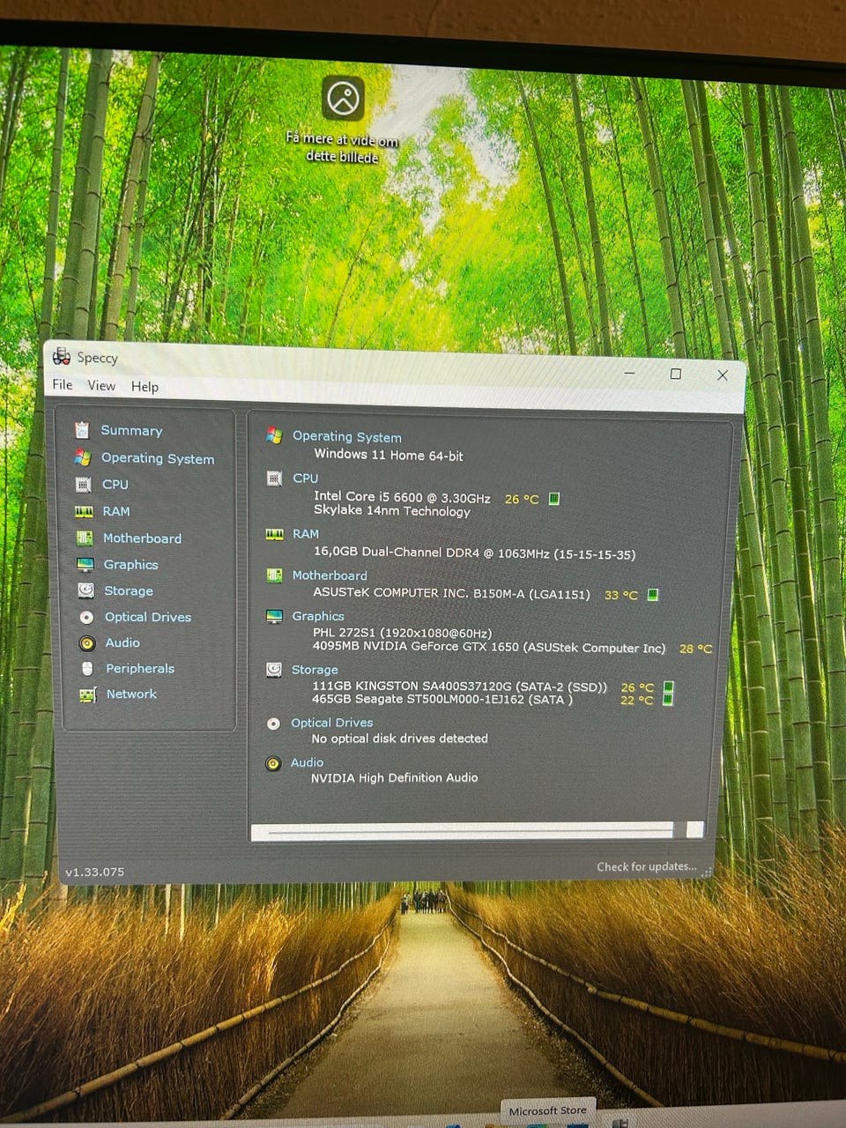The width and height of the screenshot is (846, 1128).
Task: Click the Storage heading link in summary
Action: point(315,670)
